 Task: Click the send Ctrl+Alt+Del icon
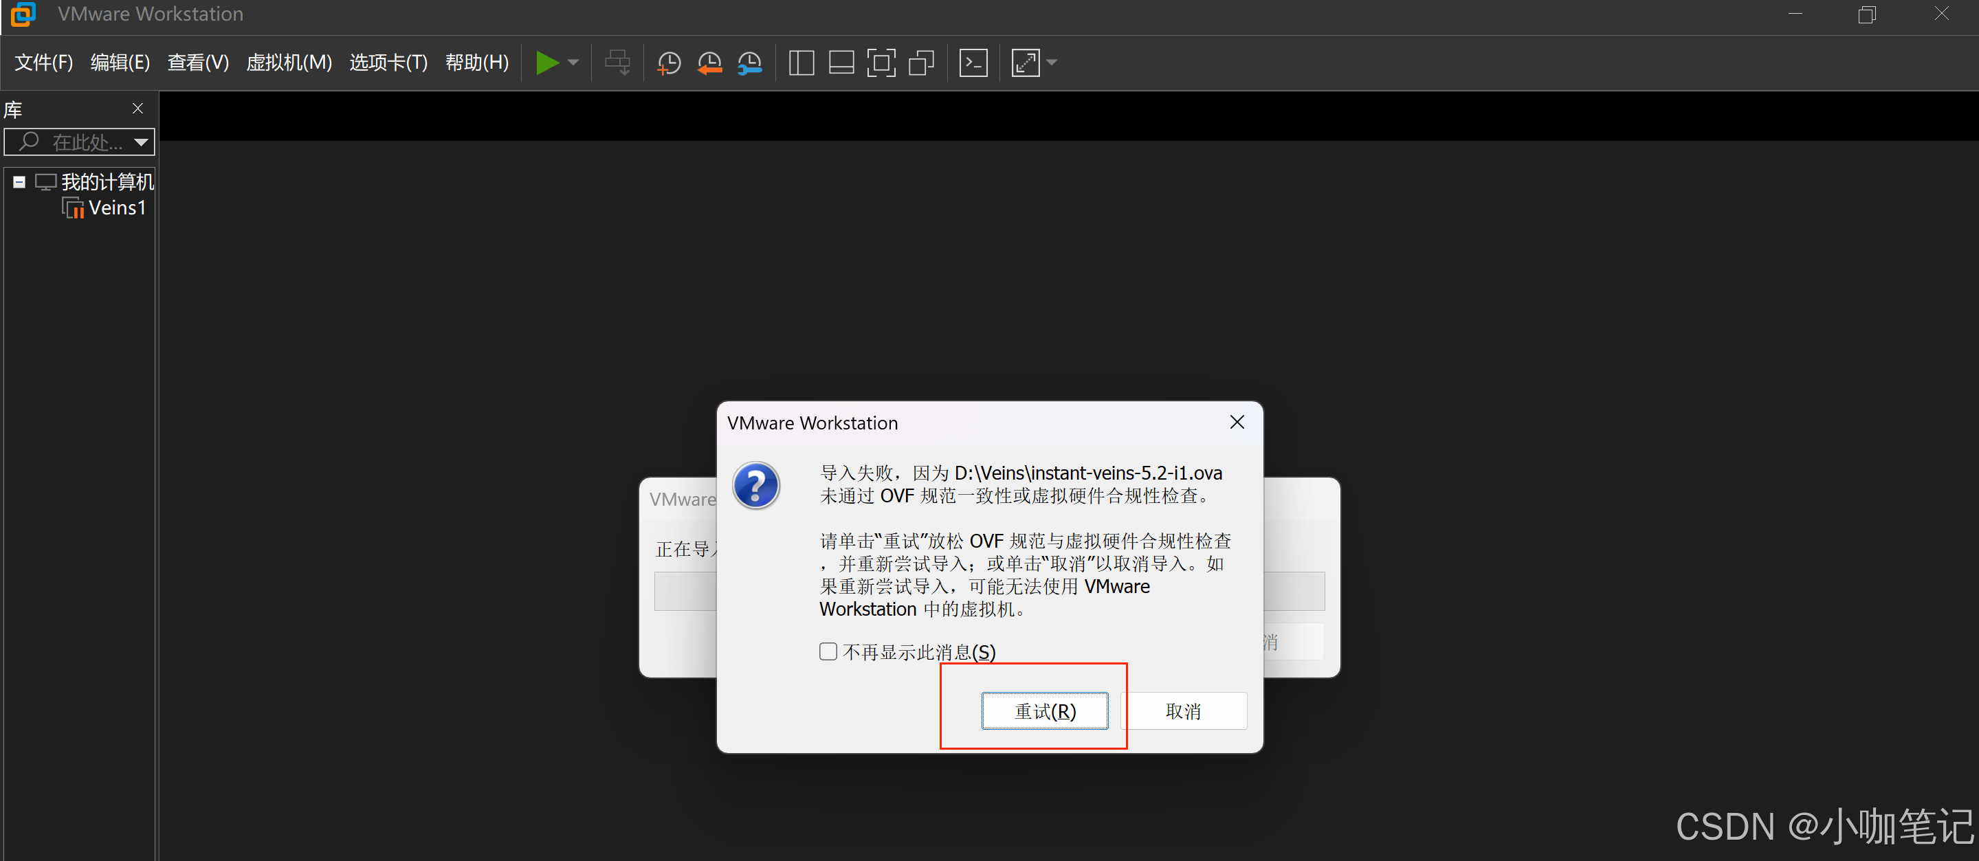pos(617,63)
